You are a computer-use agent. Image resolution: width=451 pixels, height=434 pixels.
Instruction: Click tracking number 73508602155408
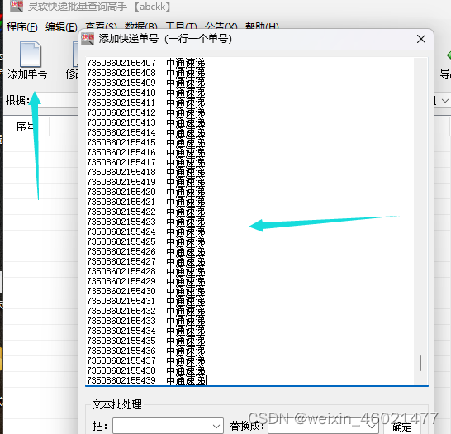pyautogui.click(x=121, y=73)
